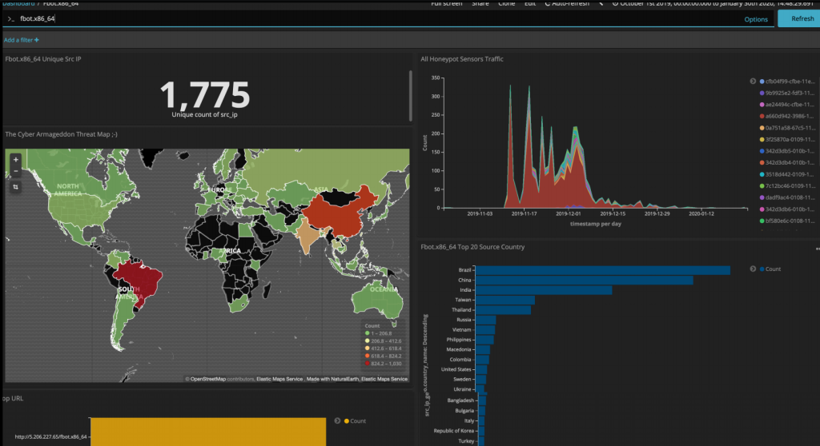The image size is (820, 446).
Task: Click Refresh button
Action: click(x=800, y=19)
